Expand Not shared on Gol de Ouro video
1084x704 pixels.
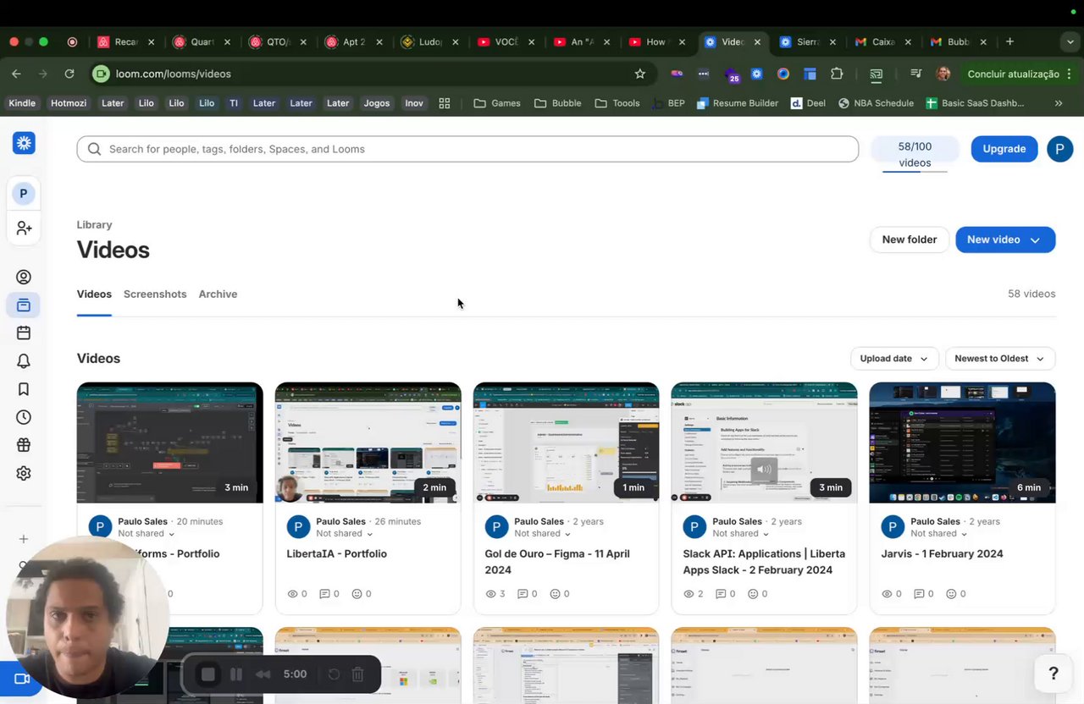click(x=543, y=534)
